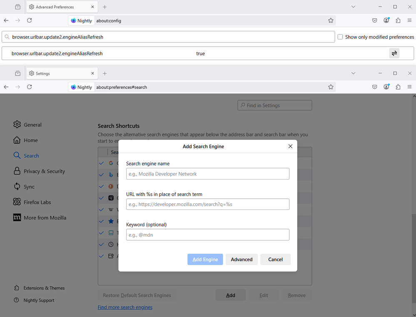
Task: Bookmark the about:config page with star icon
Action: 331,20
